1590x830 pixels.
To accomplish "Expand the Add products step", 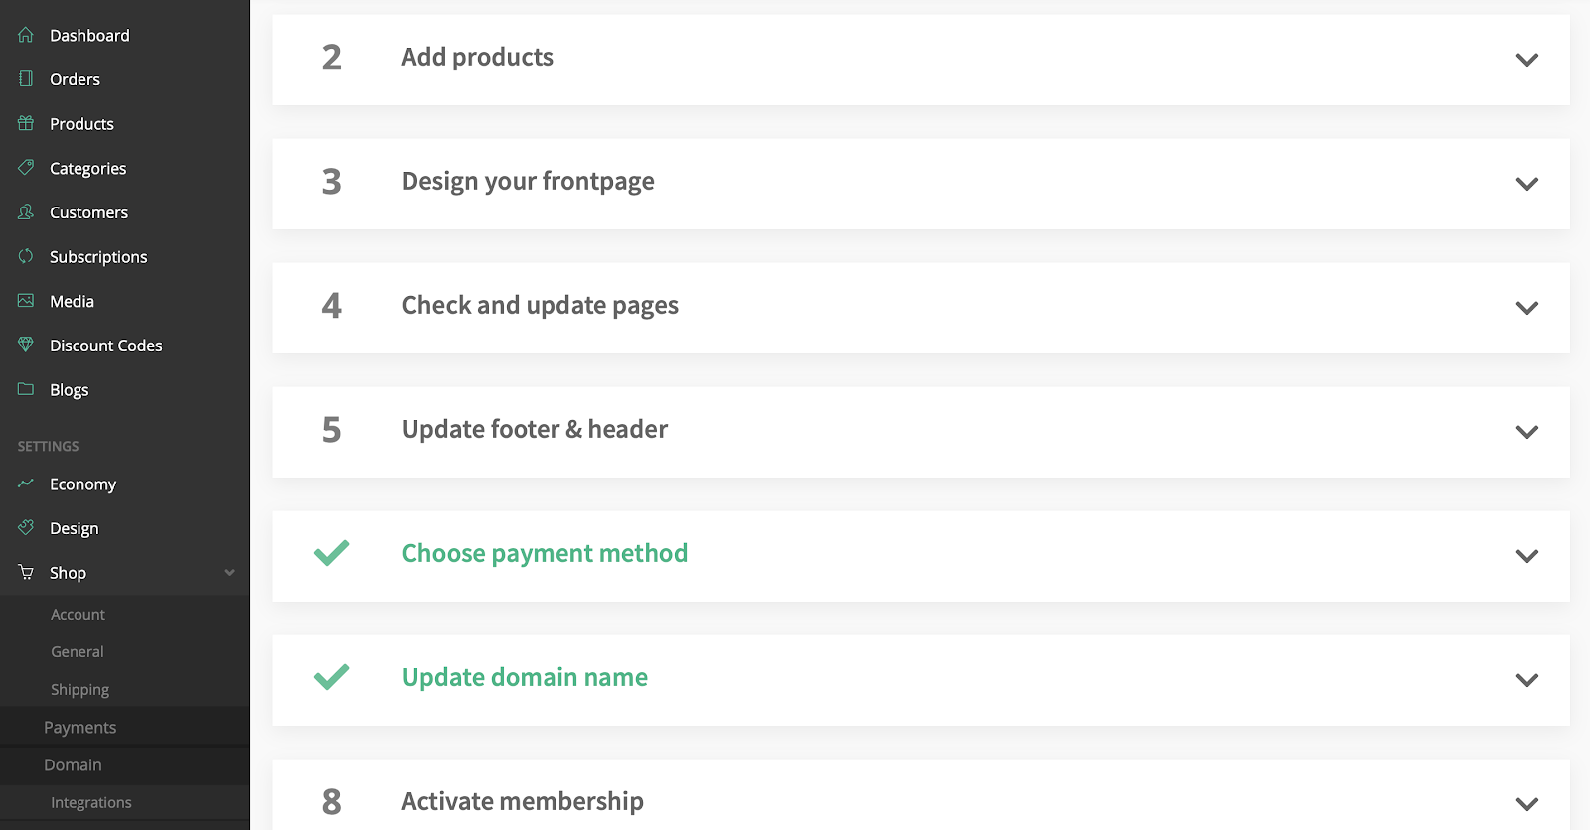I will tap(1527, 60).
